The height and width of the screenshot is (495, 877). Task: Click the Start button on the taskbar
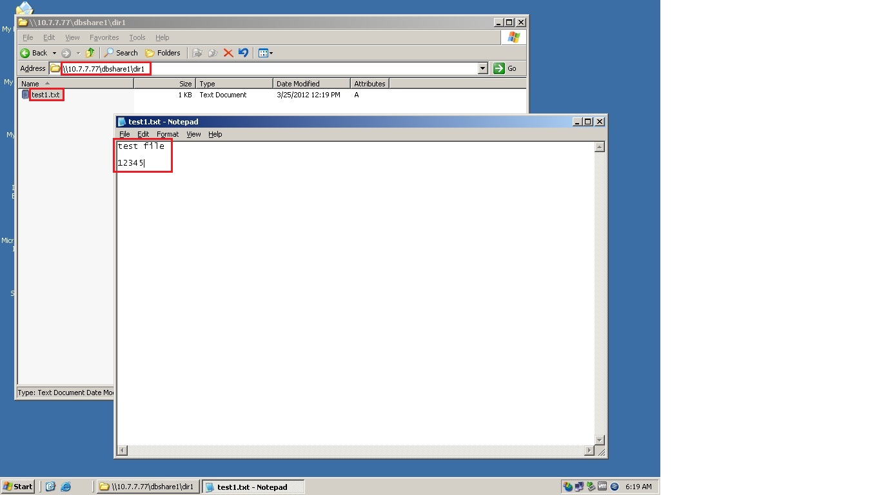pyautogui.click(x=17, y=487)
